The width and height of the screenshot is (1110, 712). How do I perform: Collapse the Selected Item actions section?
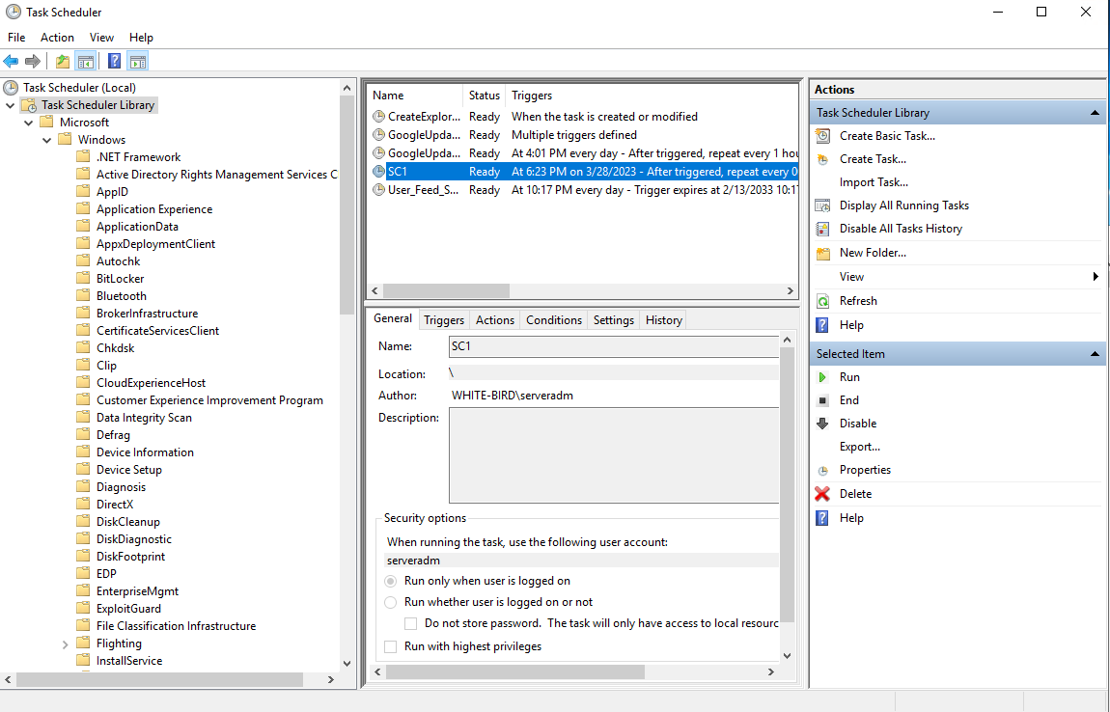pyautogui.click(x=1096, y=354)
